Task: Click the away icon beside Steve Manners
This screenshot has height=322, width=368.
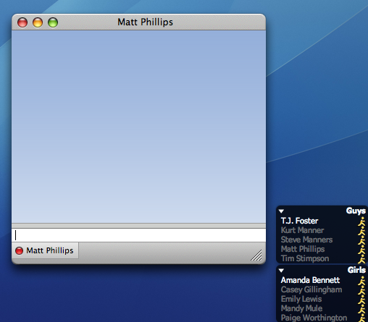Action: 361,240
